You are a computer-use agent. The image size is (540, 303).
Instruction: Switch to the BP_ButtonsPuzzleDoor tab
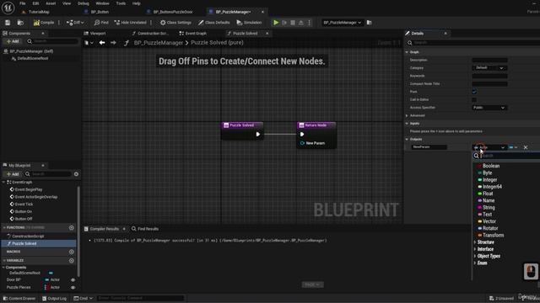click(173, 12)
